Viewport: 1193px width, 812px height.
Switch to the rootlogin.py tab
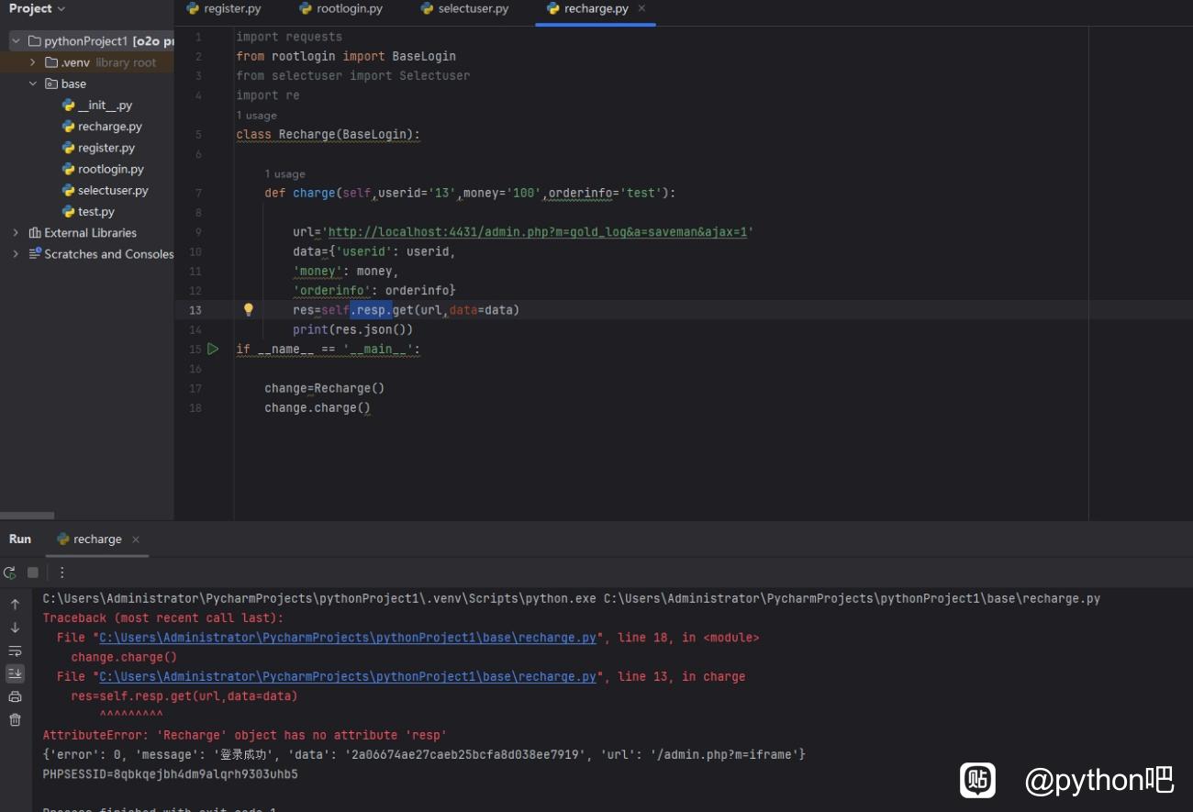pyautogui.click(x=340, y=8)
